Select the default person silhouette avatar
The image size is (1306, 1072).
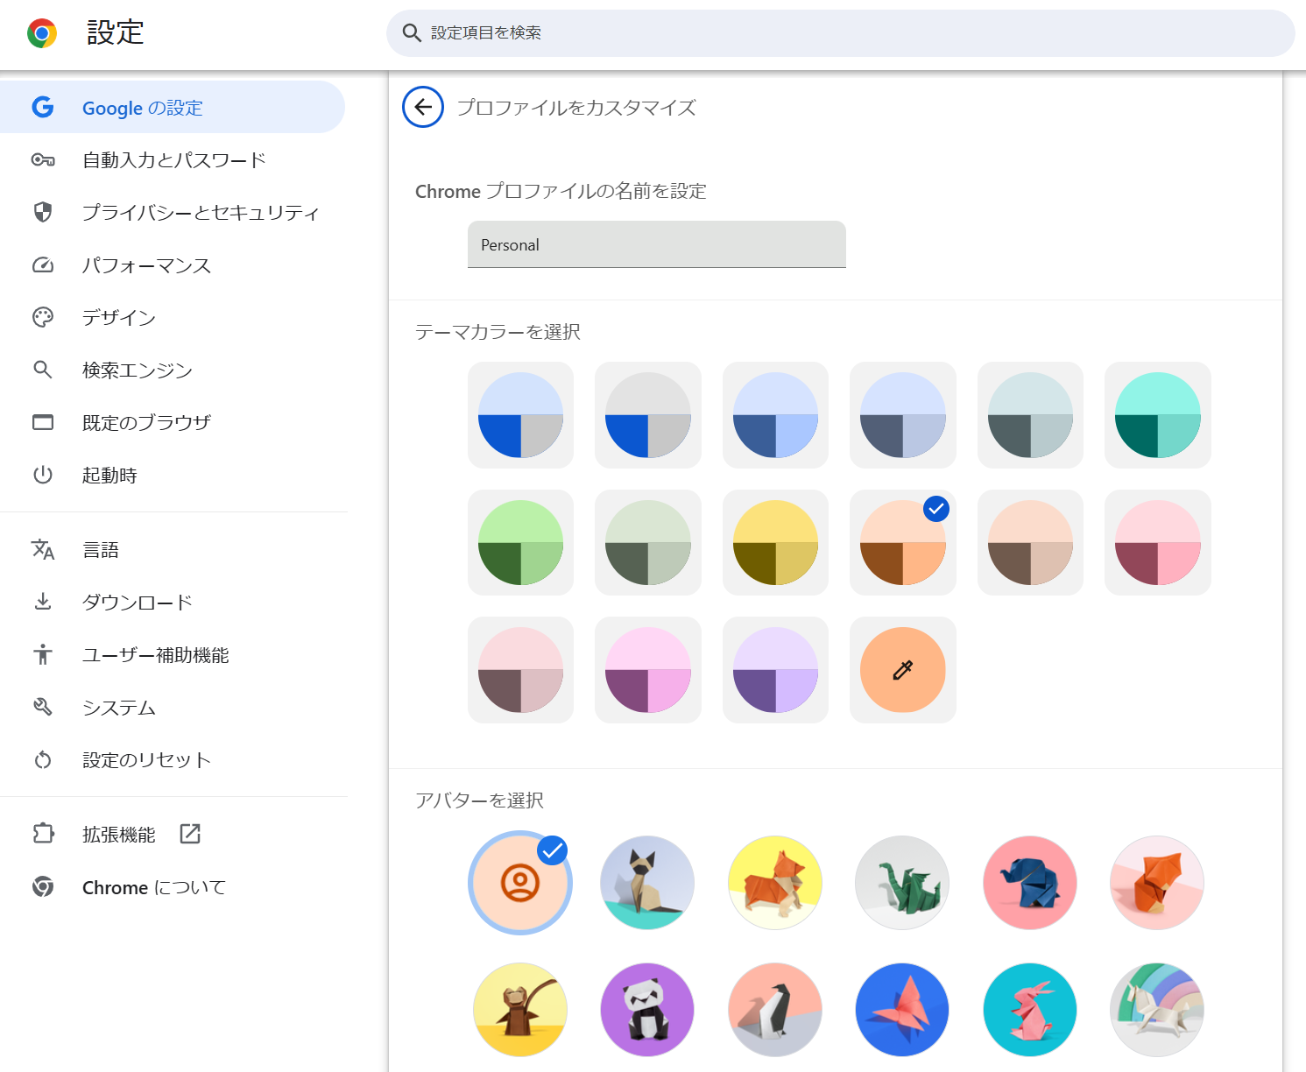(520, 883)
